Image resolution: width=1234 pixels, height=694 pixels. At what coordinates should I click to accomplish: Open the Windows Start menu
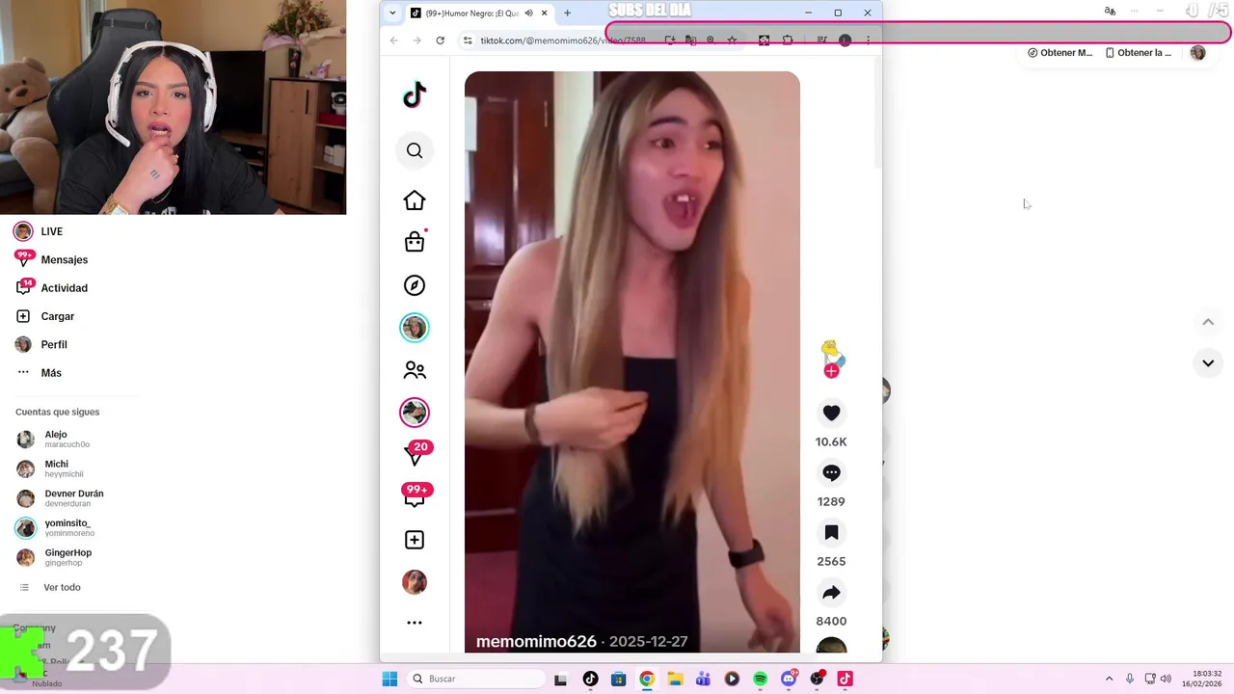[389, 679]
